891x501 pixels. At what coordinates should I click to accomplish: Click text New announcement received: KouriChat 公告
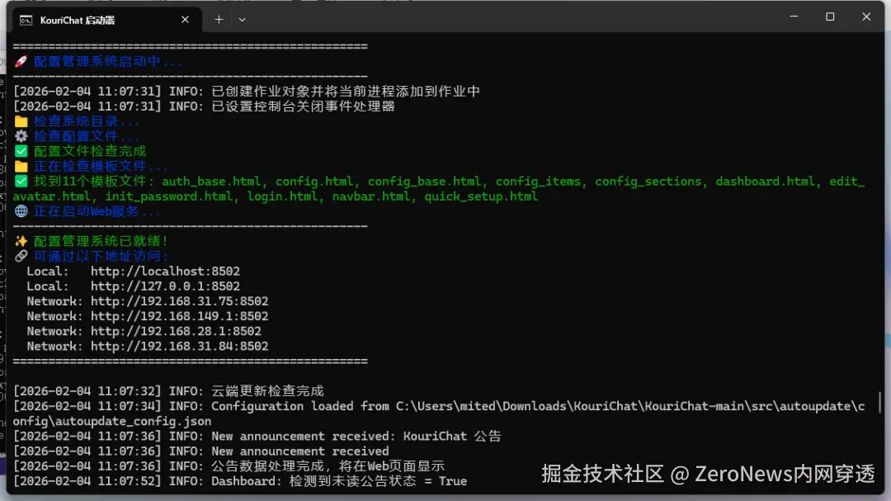point(356,436)
